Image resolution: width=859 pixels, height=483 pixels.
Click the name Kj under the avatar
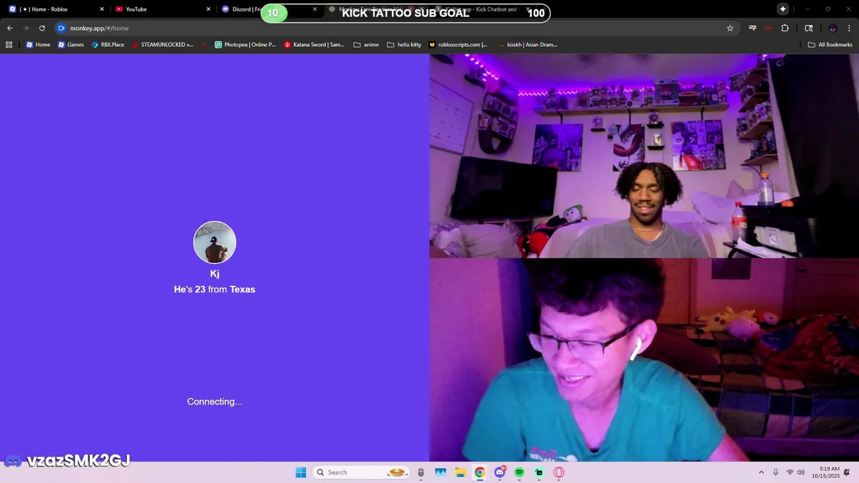[x=215, y=274]
